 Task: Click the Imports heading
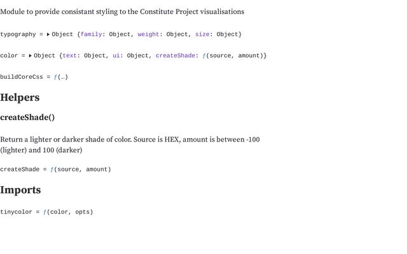[x=20, y=190]
